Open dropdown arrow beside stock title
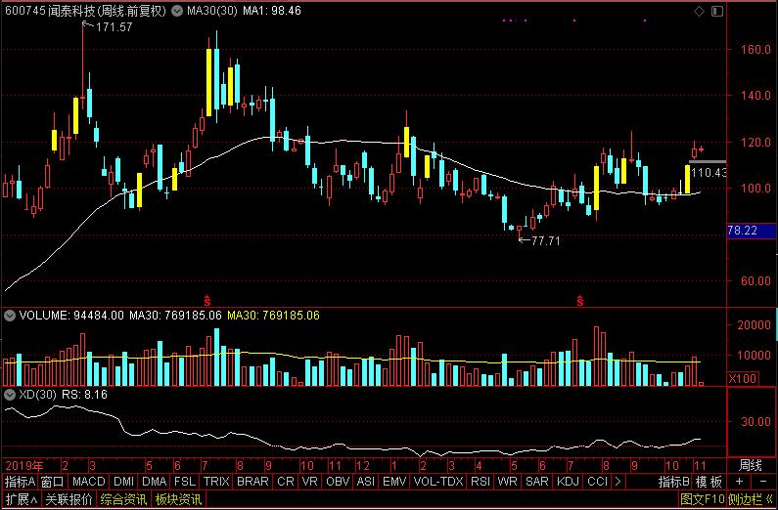This screenshot has height=510, width=778. [x=176, y=11]
